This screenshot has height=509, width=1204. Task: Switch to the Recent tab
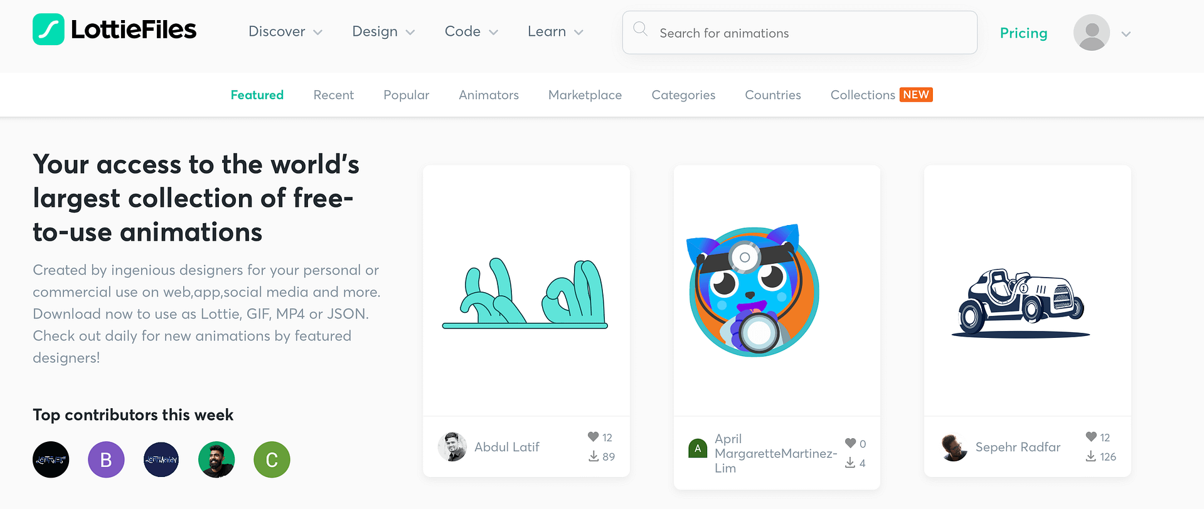tap(333, 95)
